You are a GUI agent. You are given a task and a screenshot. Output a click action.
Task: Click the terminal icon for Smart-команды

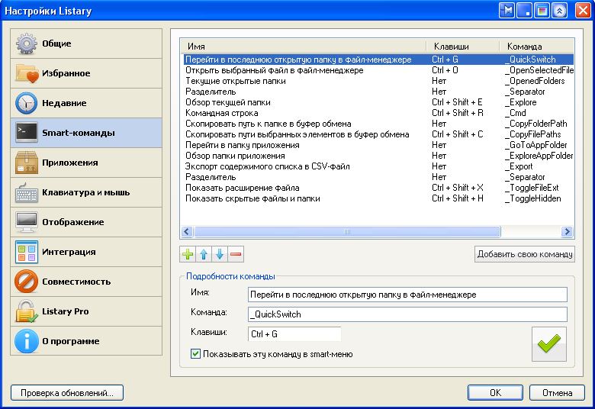(27, 133)
